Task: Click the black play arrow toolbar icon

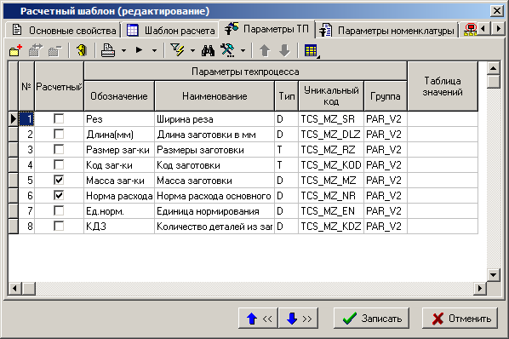Action: pyautogui.click(x=140, y=50)
